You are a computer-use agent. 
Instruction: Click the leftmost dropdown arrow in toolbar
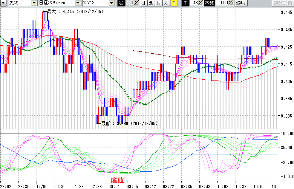[3, 3]
